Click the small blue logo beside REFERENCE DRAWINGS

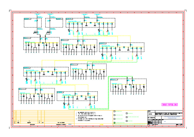70,124
